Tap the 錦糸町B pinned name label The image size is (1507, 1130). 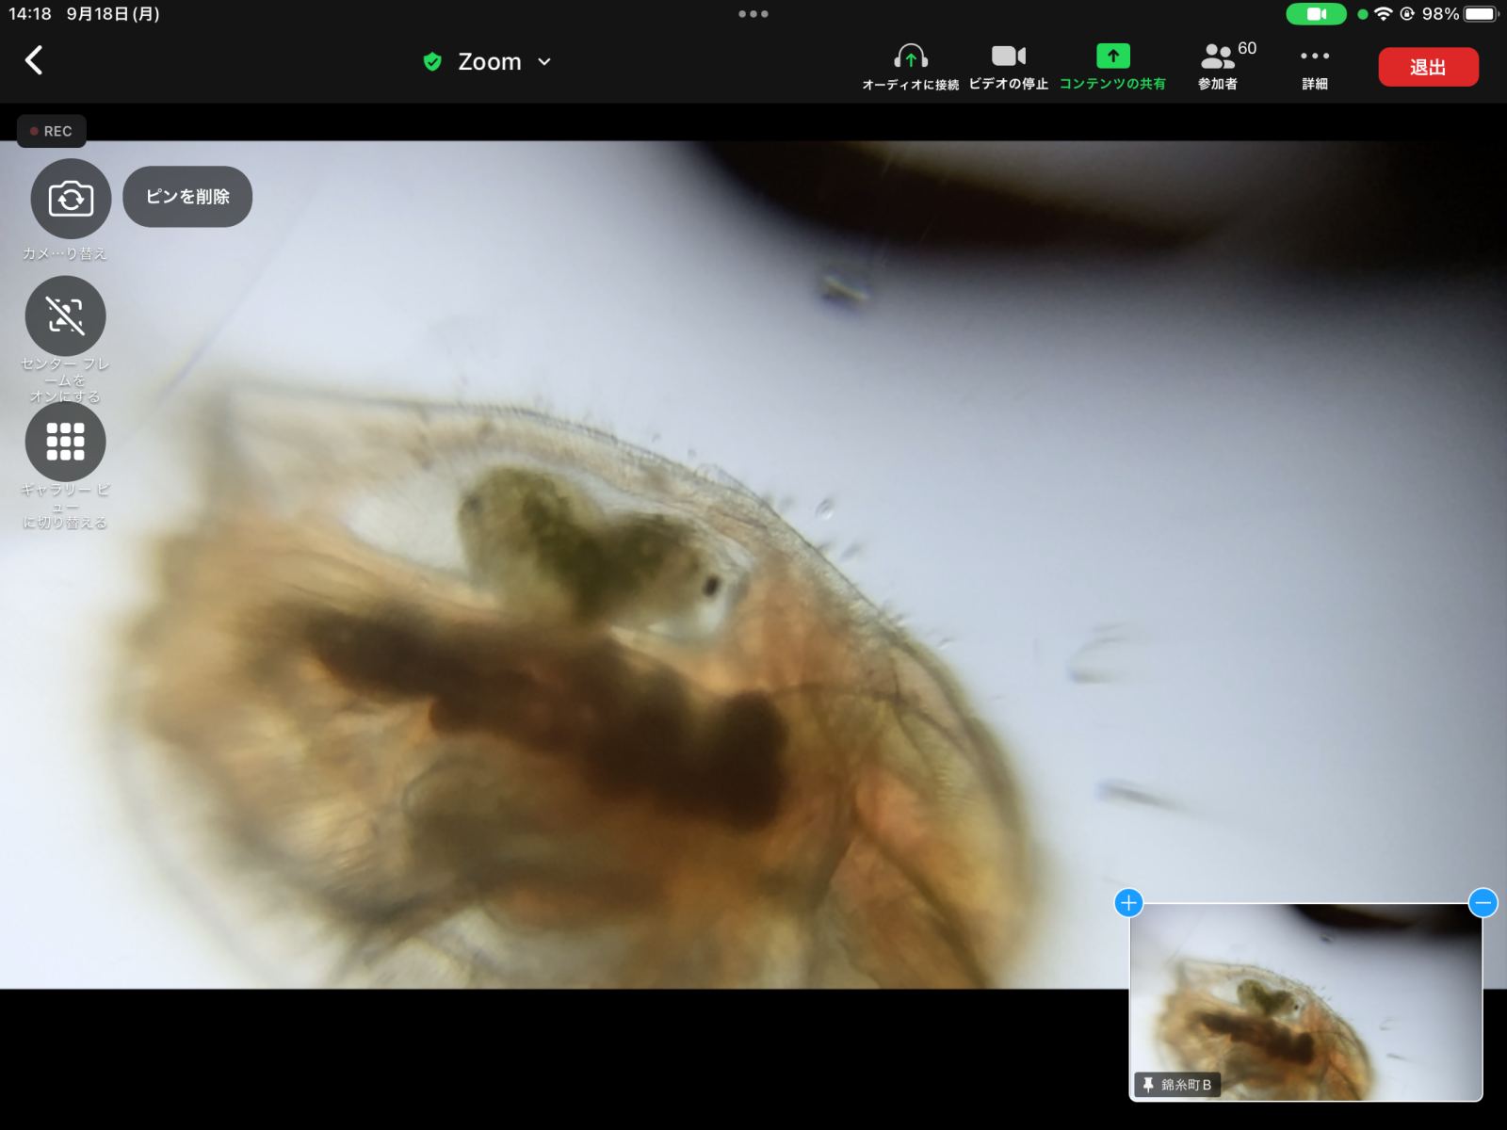[x=1177, y=1085]
